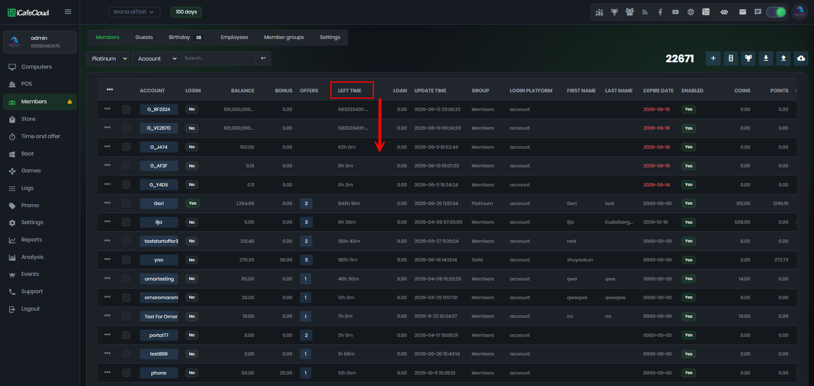Check the box for omartesting
The image size is (814, 386).
(x=126, y=279)
